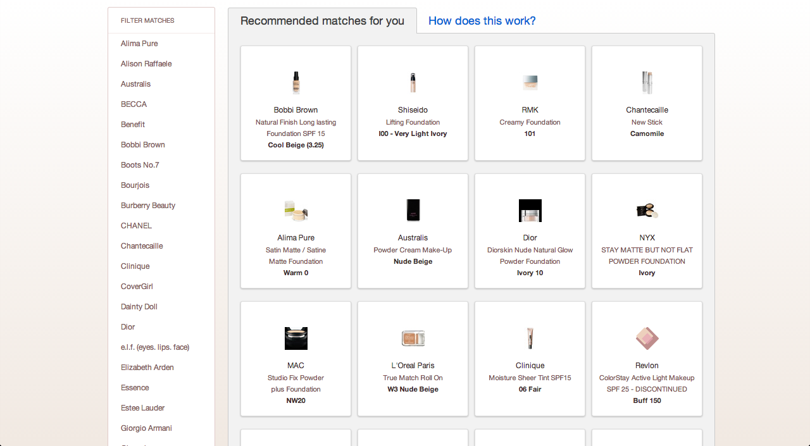Open the Australis Powder Cream product image

pos(413,211)
